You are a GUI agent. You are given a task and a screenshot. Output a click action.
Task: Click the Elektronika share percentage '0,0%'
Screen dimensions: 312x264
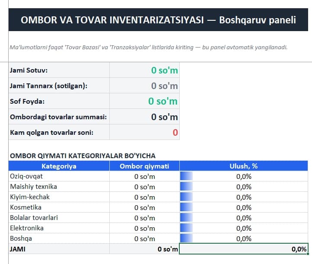tap(244, 228)
